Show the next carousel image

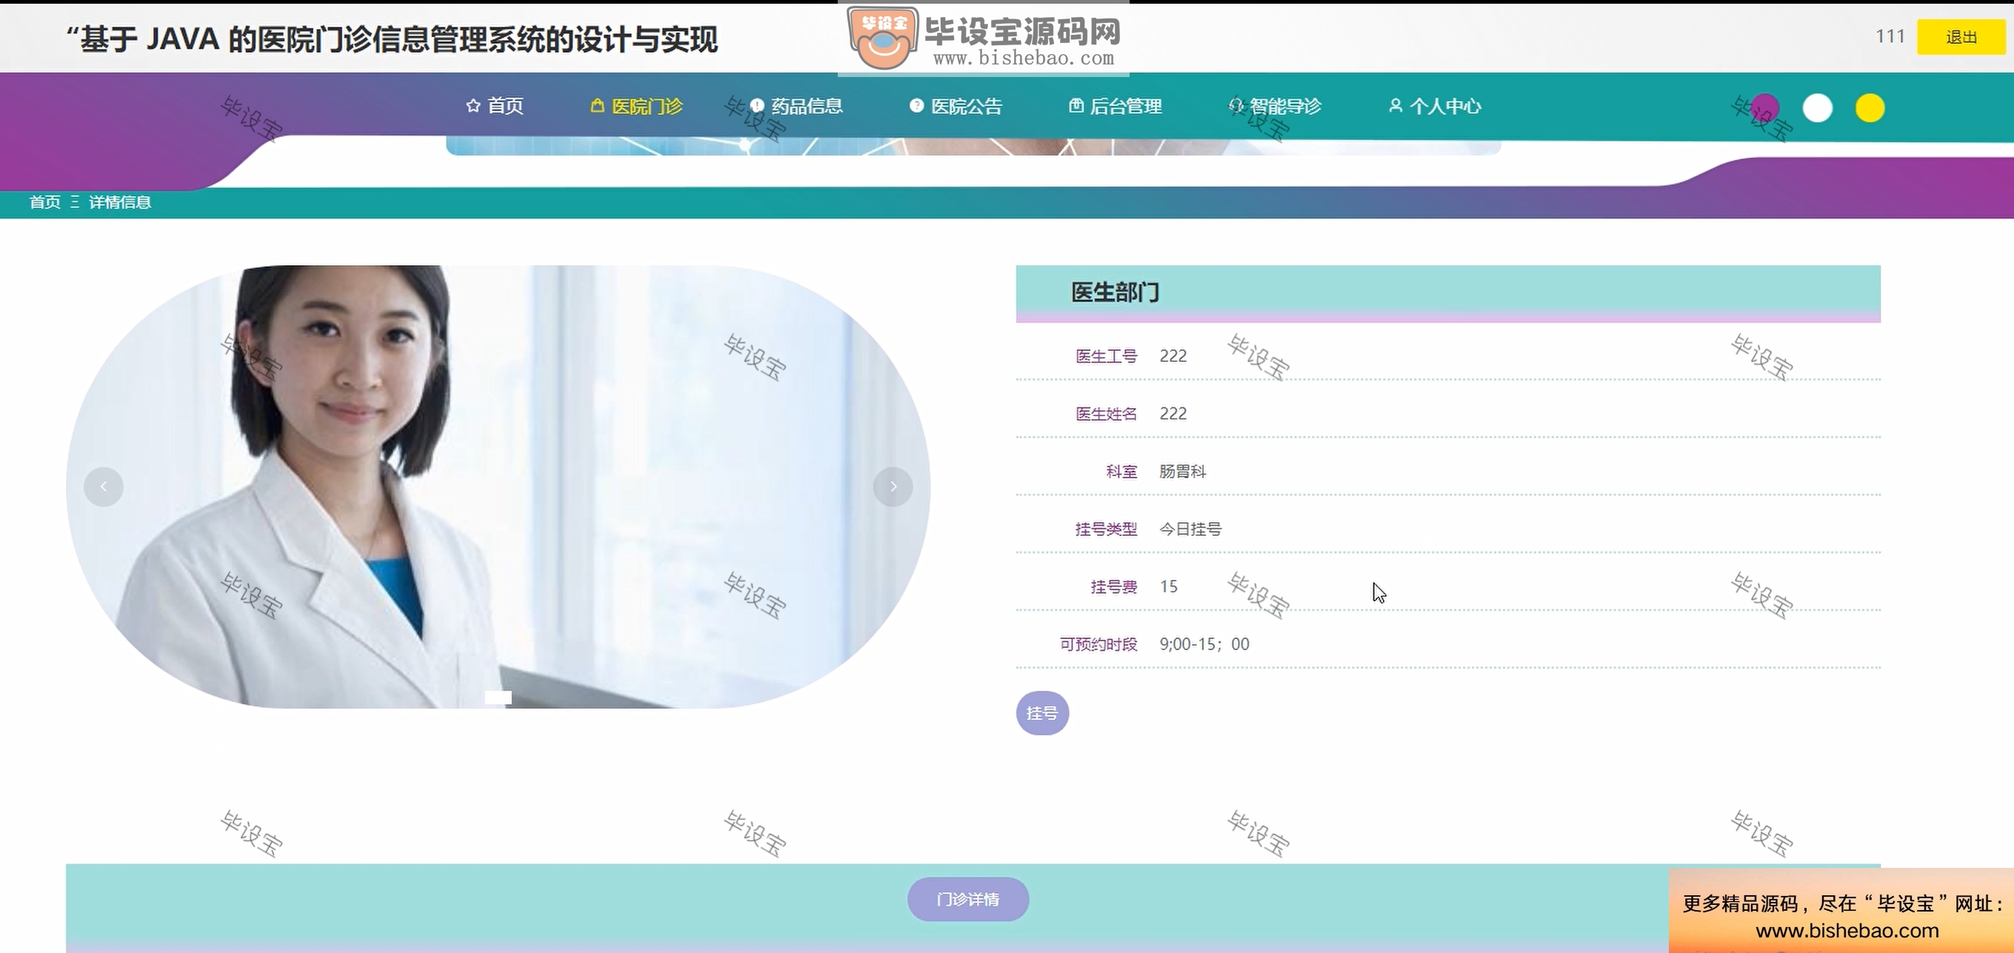[893, 487]
